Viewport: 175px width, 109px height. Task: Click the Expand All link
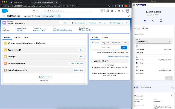click(118, 57)
